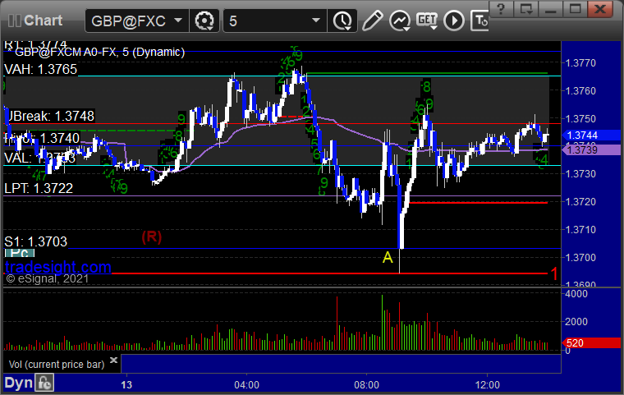The image size is (624, 395).
Task: Click the VAH: 1.3765 label
Action: click(40, 69)
